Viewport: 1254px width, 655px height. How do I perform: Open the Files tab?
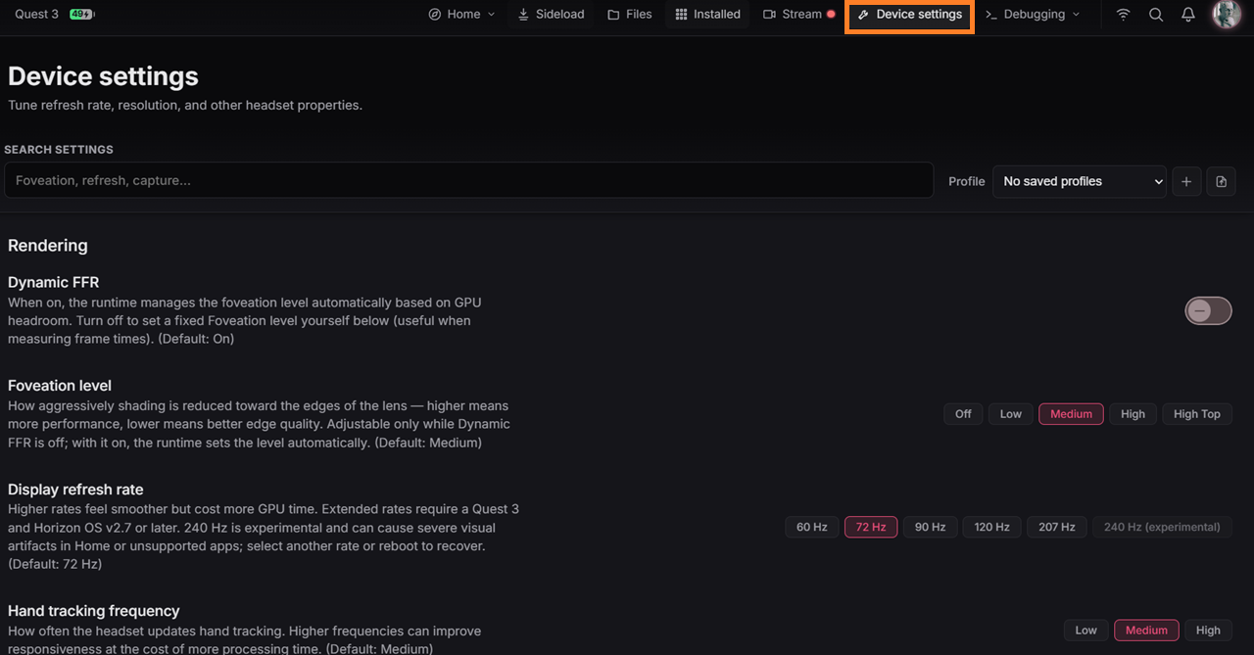click(x=629, y=15)
